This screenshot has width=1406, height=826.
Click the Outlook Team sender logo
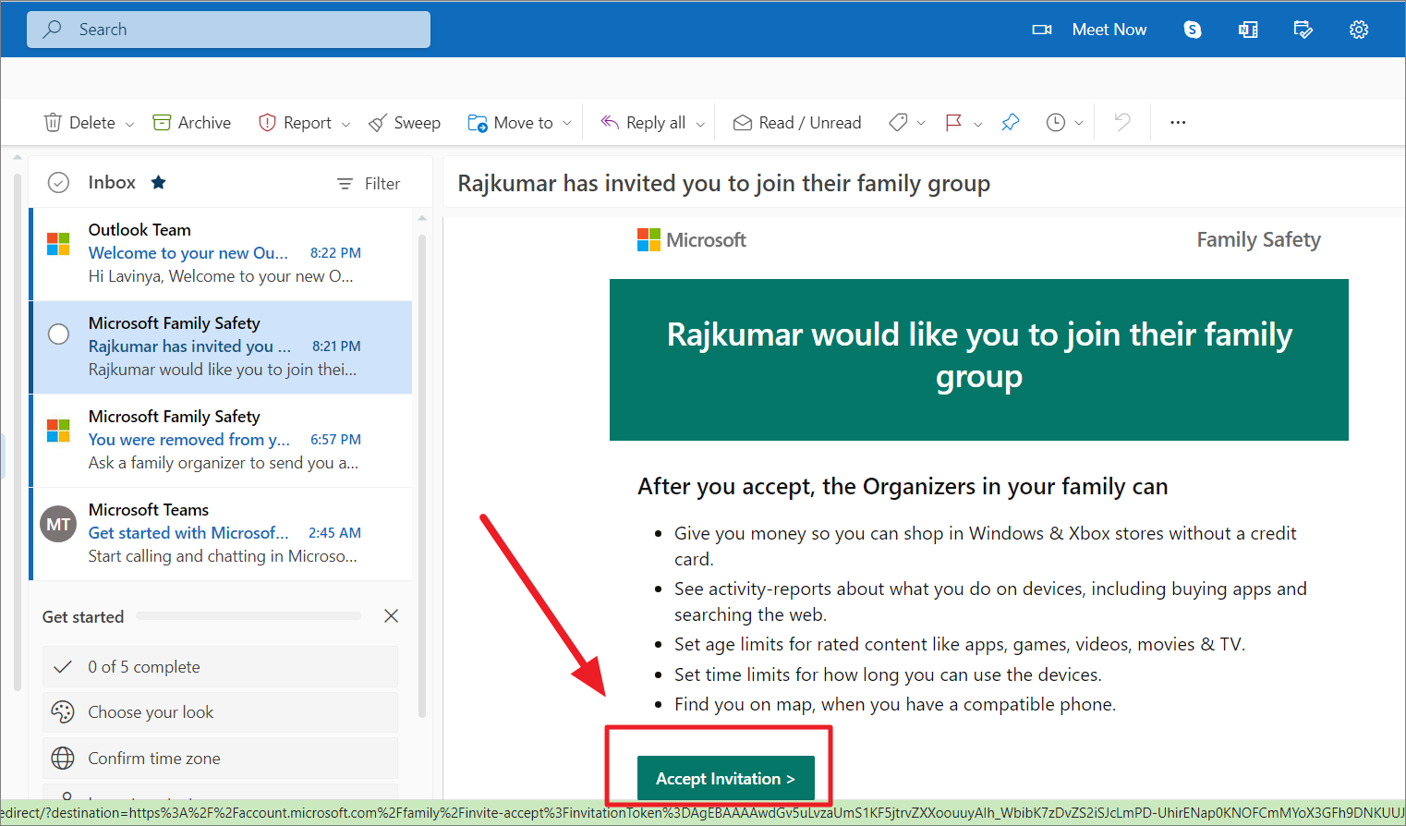(x=58, y=244)
